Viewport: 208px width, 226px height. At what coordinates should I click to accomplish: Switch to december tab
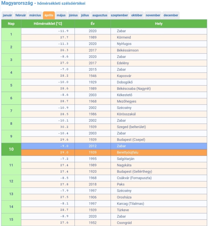click(x=171, y=15)
